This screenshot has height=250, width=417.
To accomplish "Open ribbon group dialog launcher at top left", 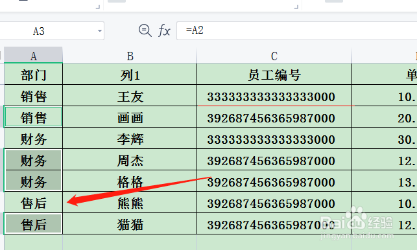I will coord(97,7).
